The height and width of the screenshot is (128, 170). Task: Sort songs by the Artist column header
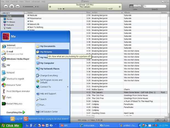[x=107, y=13]
